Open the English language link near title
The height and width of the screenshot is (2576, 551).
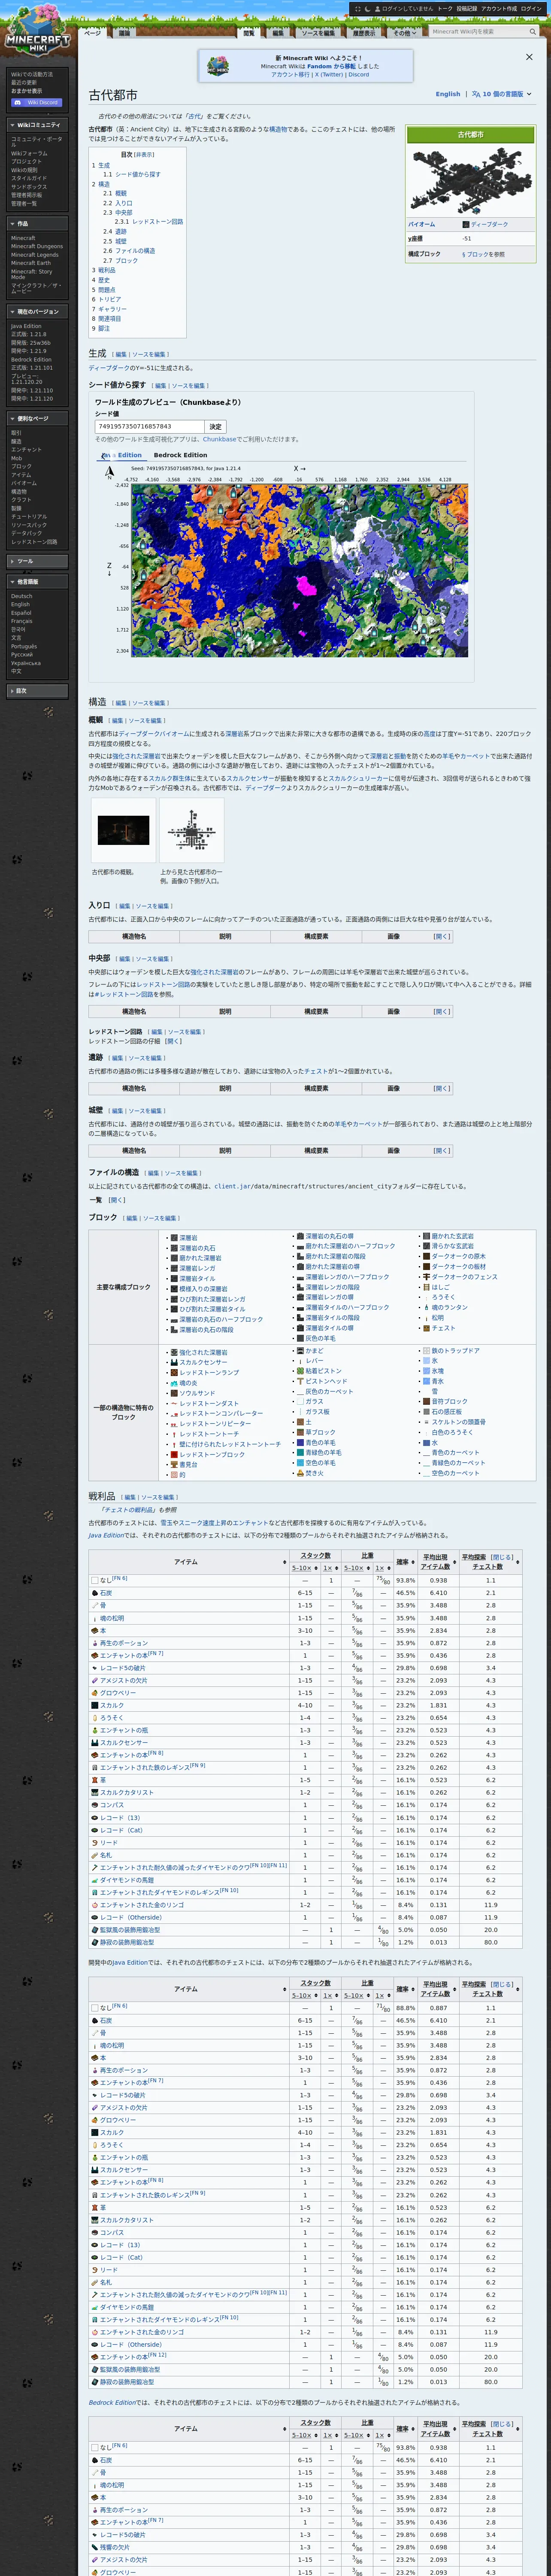click(448, 94)
